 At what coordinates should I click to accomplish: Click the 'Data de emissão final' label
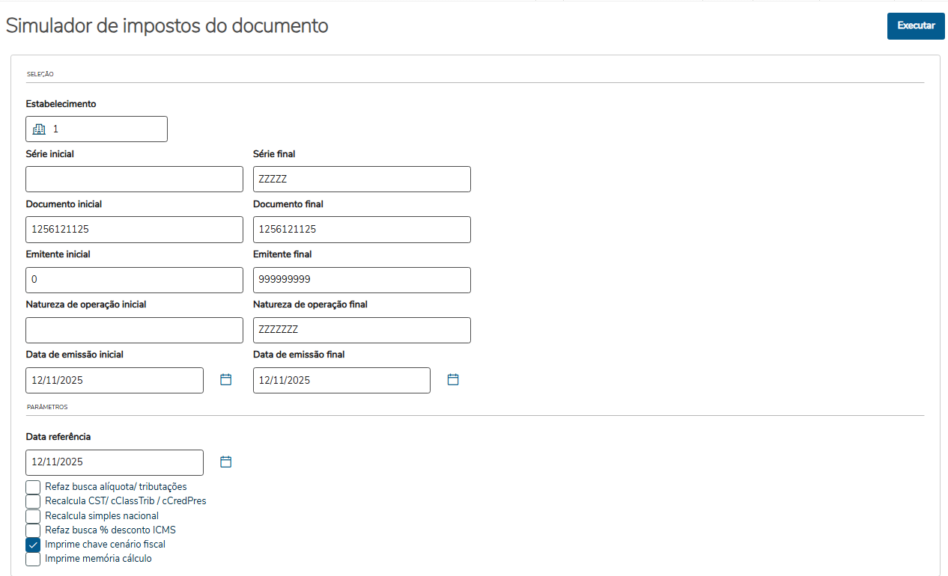299,355
